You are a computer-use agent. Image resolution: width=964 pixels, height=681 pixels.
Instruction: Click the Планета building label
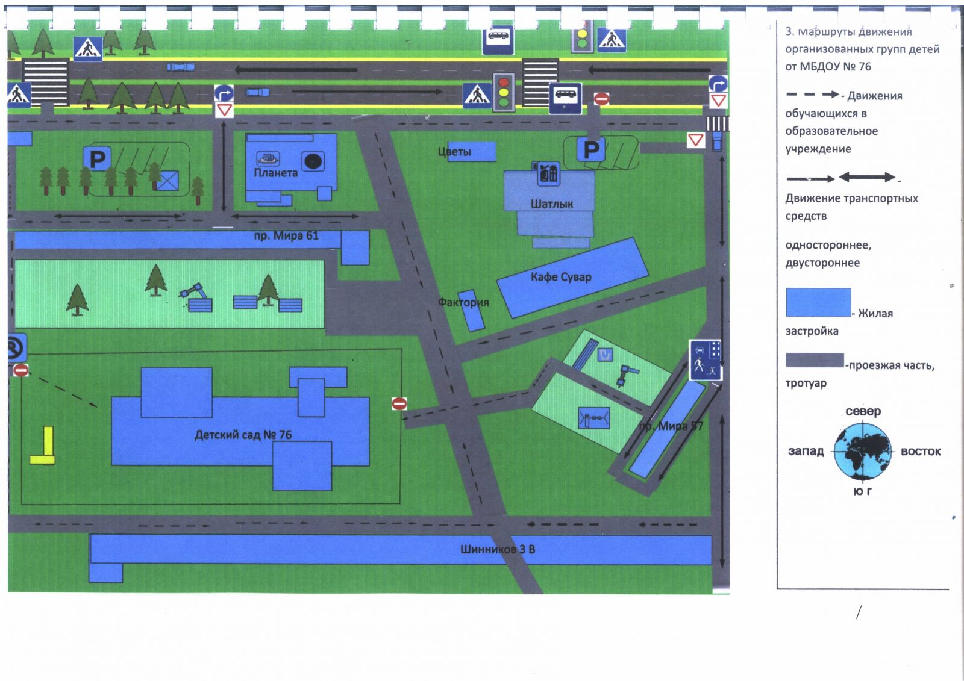pyautogui.click(x=275, y=173)
